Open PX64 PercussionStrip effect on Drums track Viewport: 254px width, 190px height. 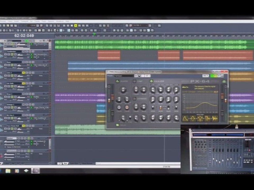40,44
